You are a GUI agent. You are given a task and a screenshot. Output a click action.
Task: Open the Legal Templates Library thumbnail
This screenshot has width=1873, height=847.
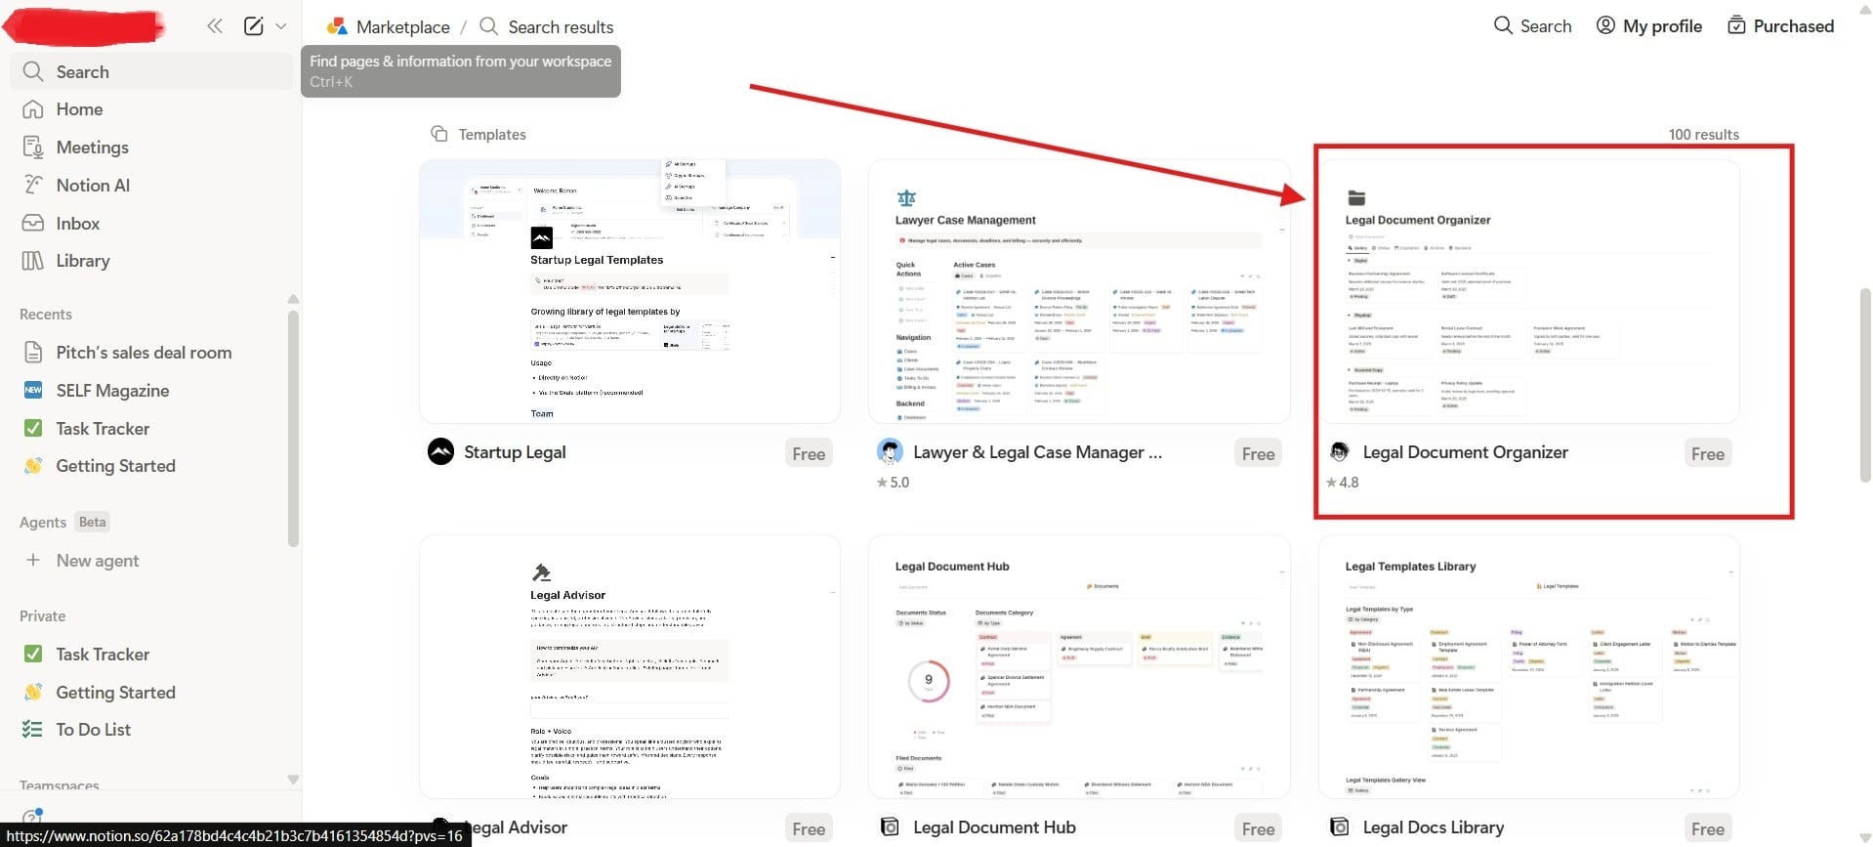[1529, 666]
